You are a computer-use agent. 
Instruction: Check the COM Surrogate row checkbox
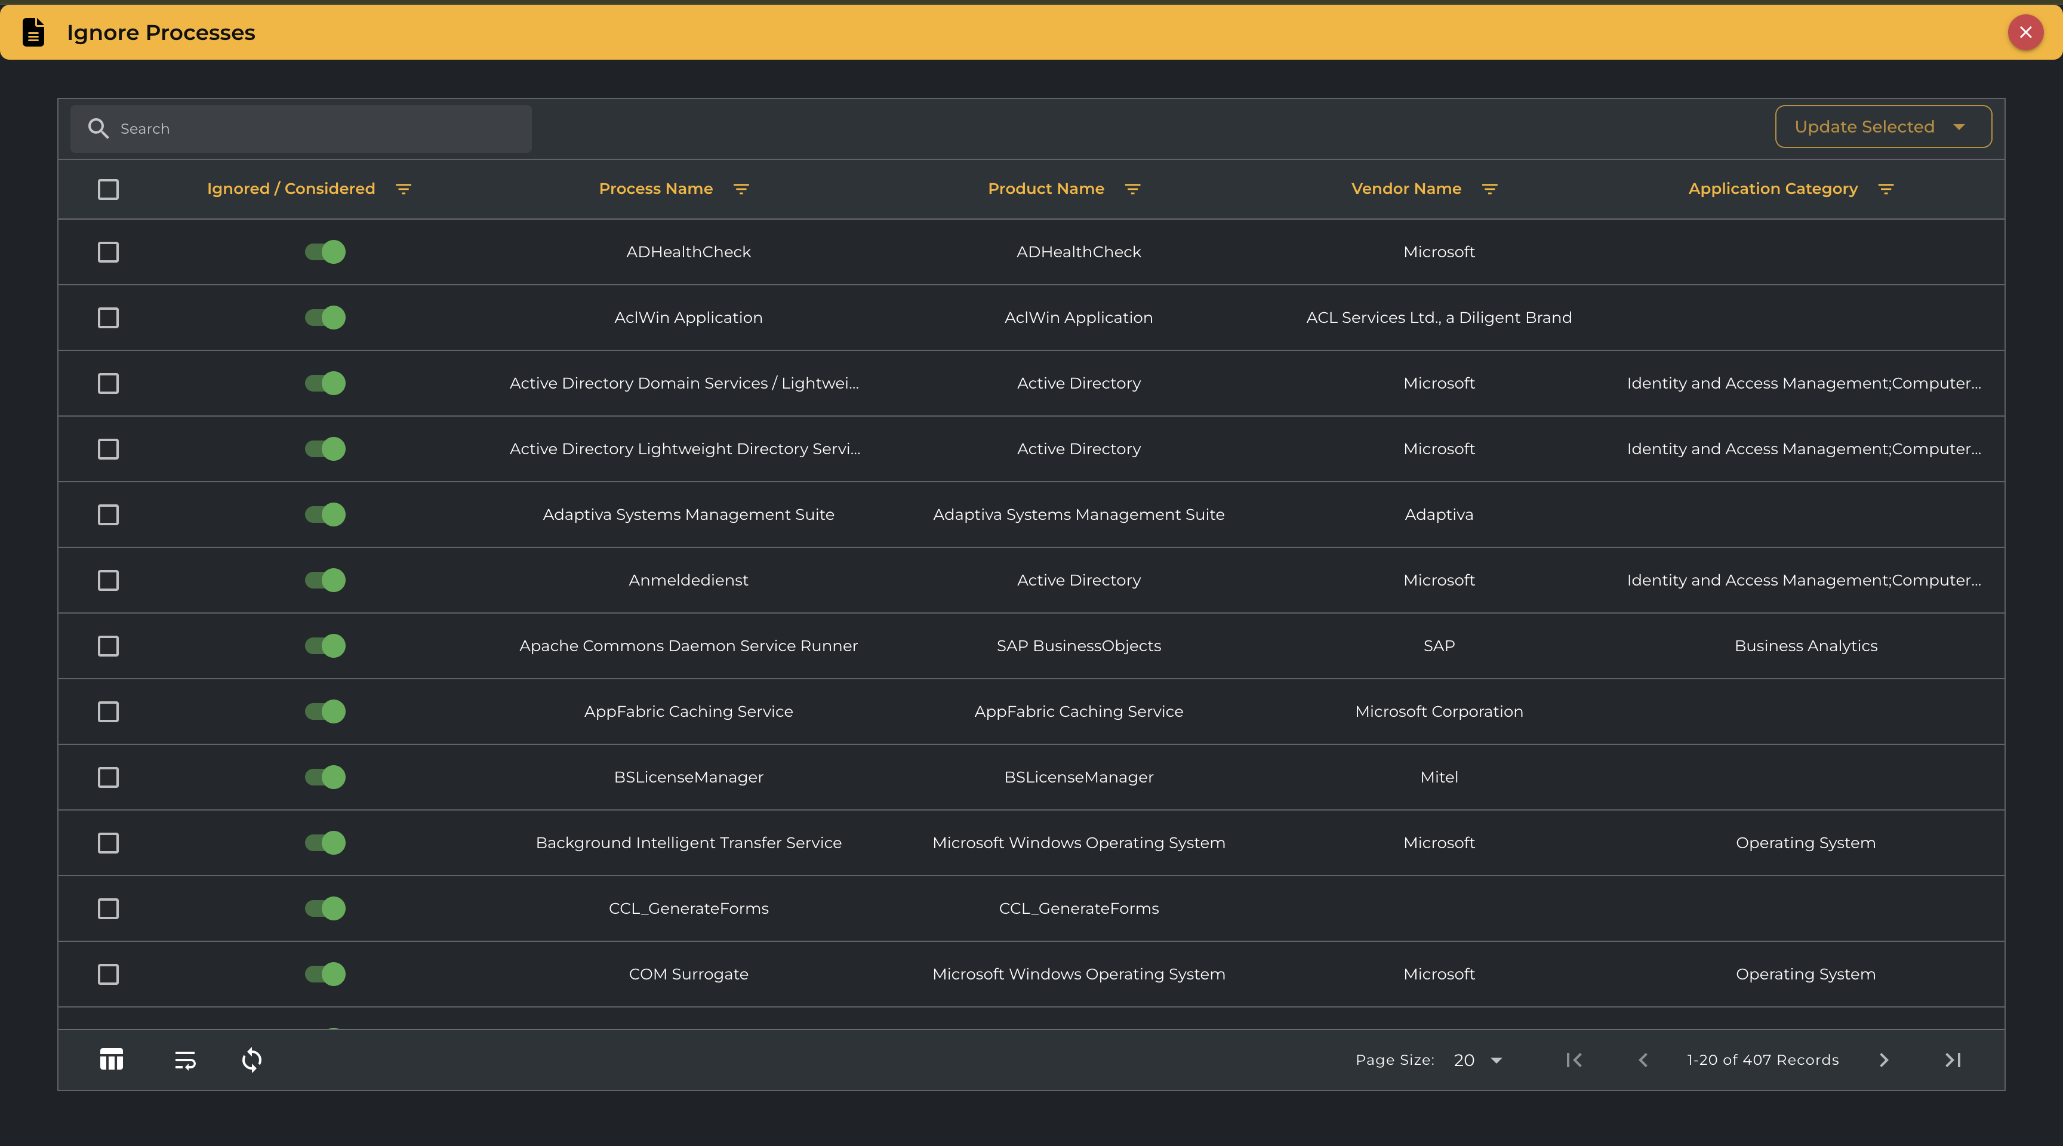click(108, 974)
